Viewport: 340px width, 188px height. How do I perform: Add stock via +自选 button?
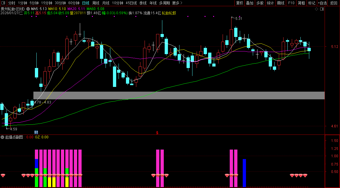[x=323, y=3]
